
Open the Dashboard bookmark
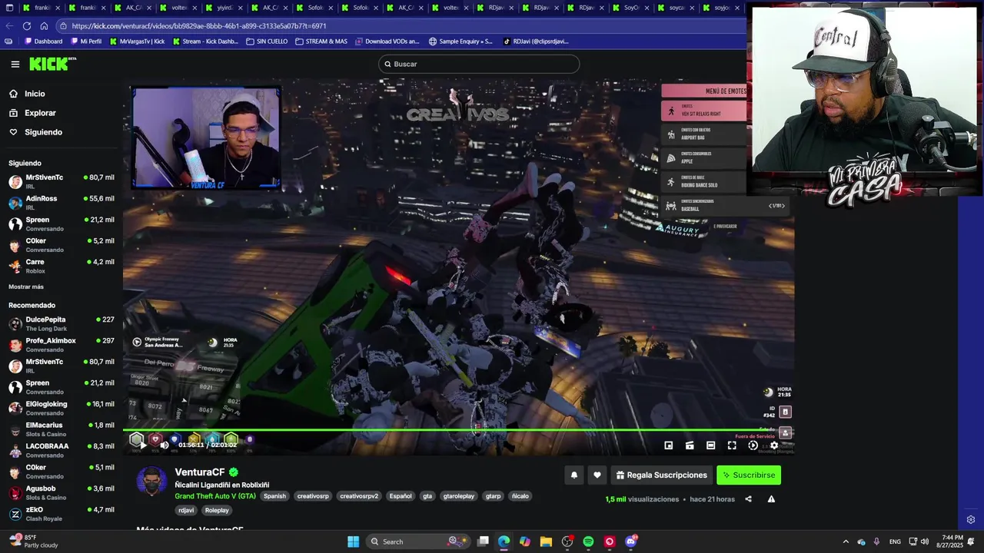click(x=44, y=41)
